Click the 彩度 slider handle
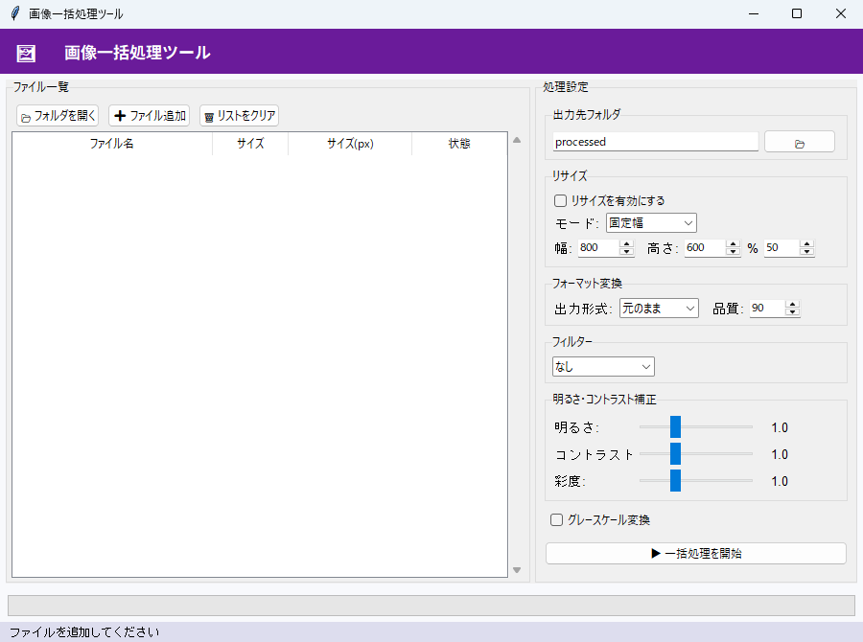This screenshot has height=642, width=863. click(675, 481)
